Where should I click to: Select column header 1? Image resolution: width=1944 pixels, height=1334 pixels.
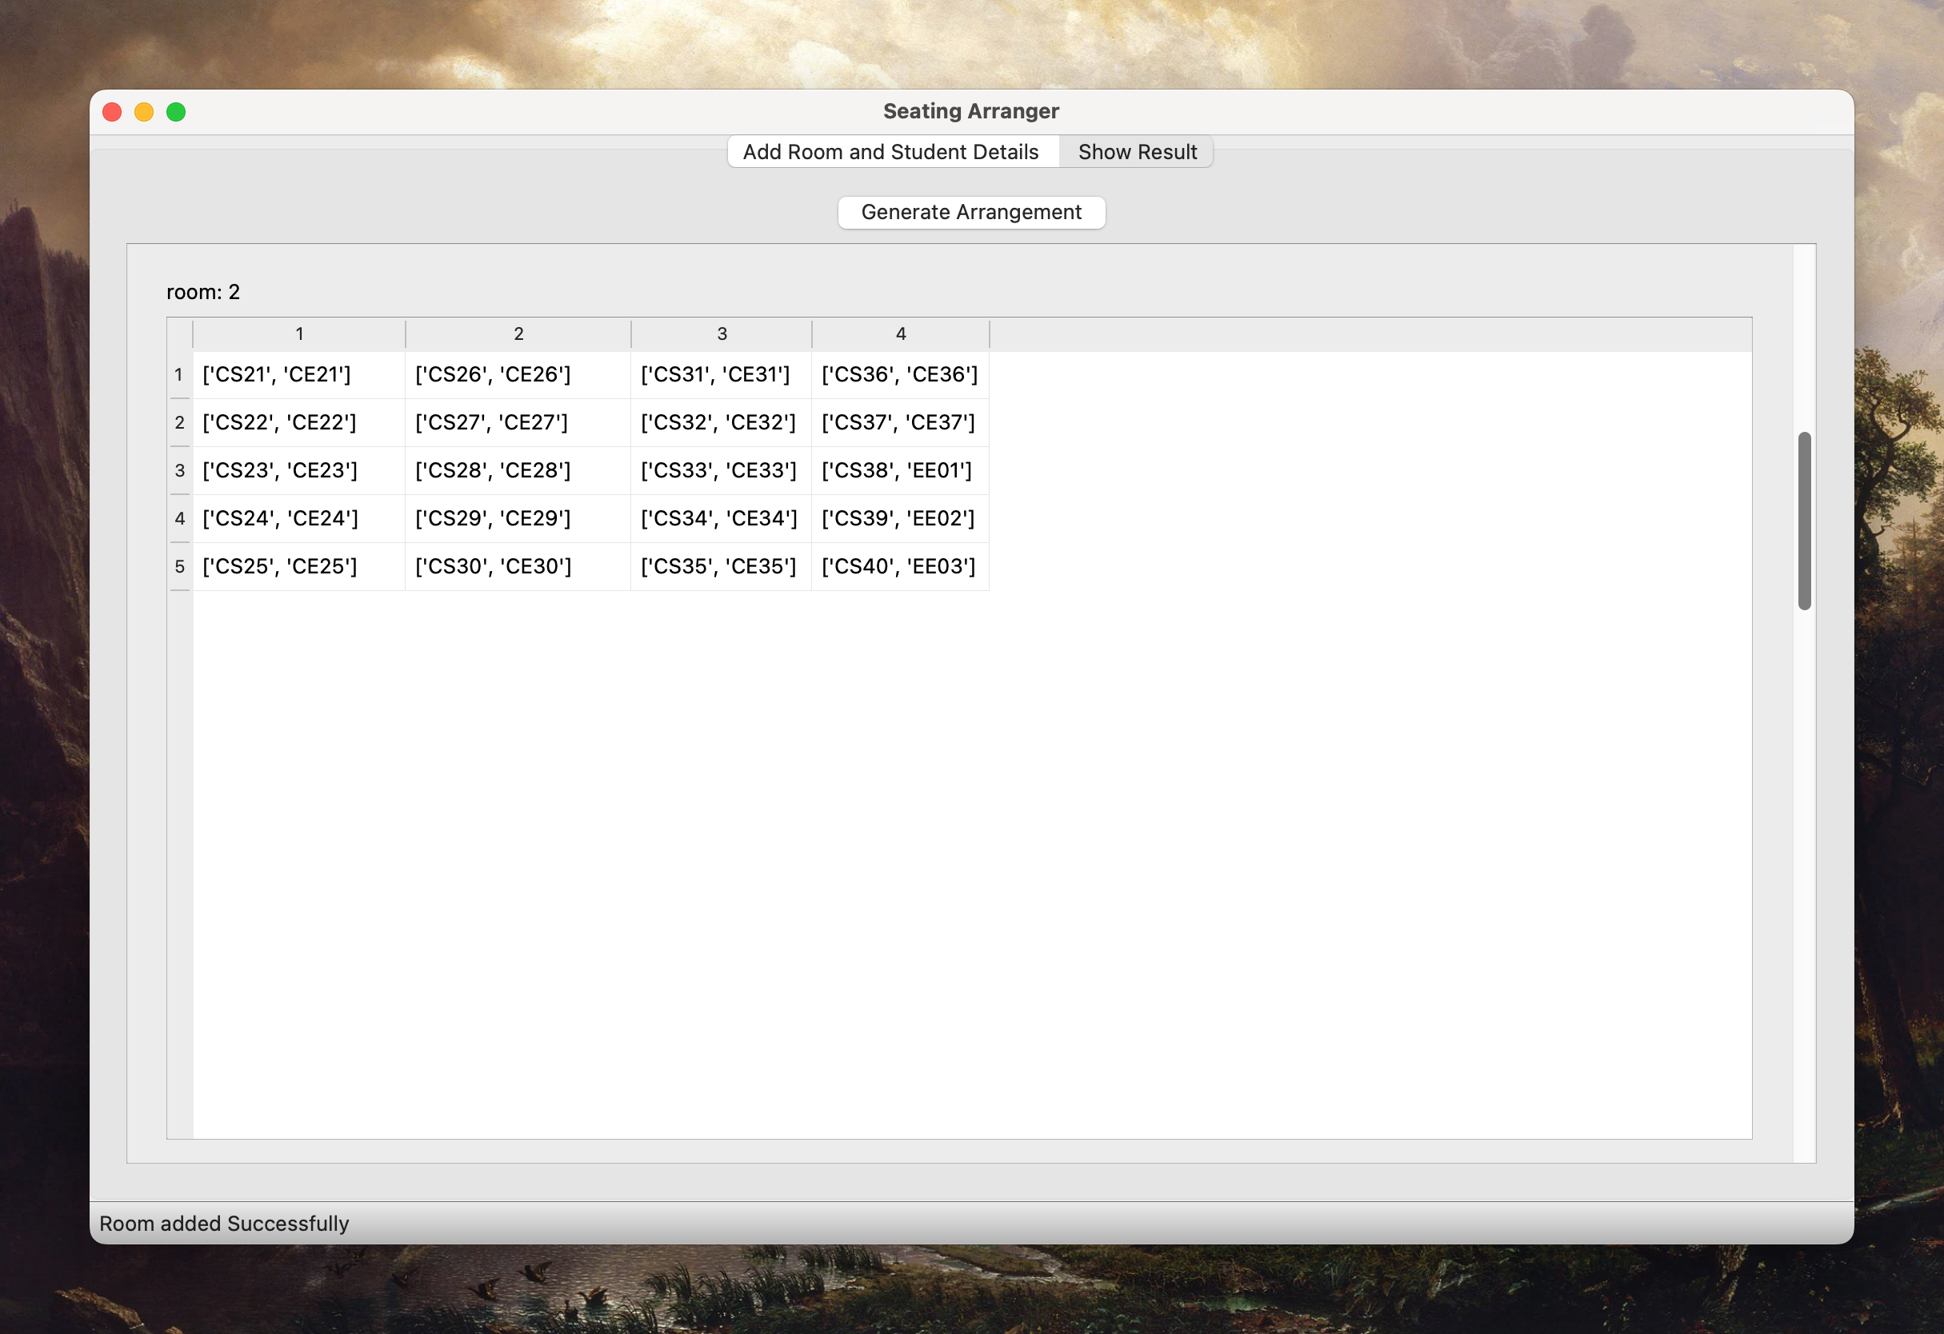point(299,333)
